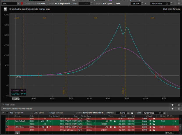Add a new price slice with plus icon

(x=172, y=105)
